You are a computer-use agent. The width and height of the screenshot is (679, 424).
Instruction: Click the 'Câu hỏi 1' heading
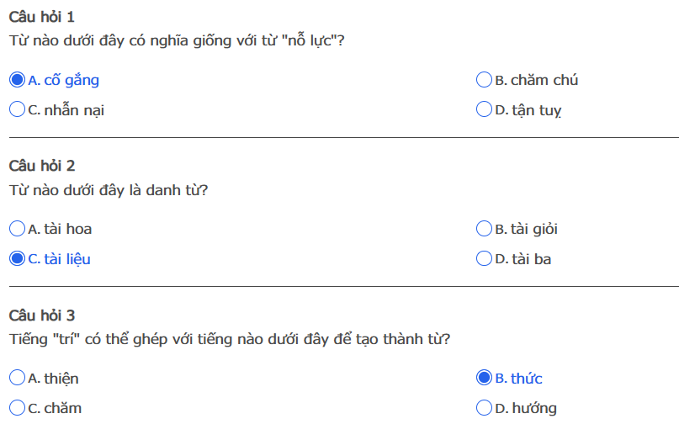[42, 17]
